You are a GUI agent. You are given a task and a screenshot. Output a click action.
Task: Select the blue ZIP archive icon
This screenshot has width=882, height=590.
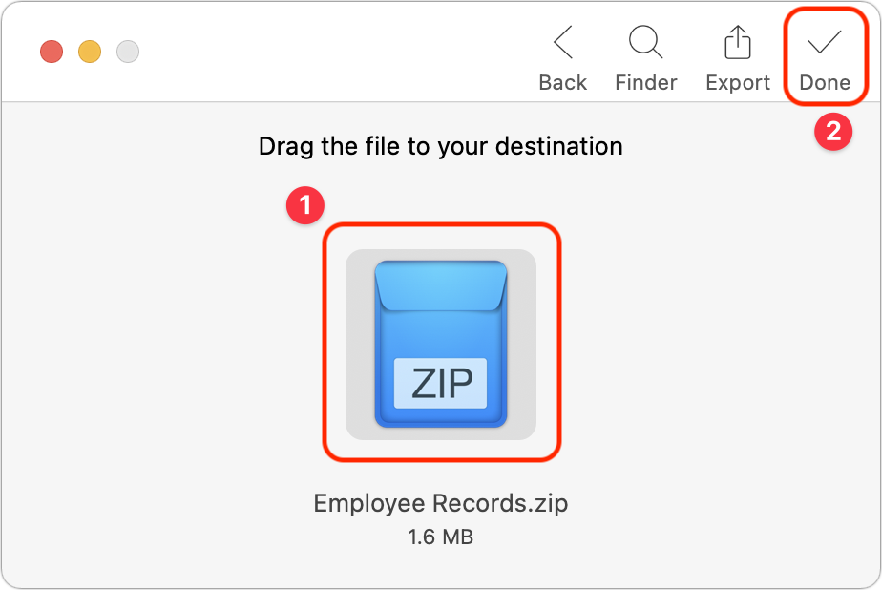tap(441, 345)
